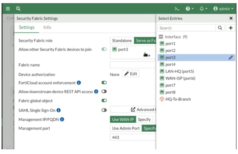Open the hamburger navigation menu
The image size is (238, 154).
point(8,9)
